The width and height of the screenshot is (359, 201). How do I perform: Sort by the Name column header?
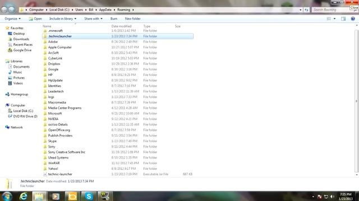pos(47,26)
